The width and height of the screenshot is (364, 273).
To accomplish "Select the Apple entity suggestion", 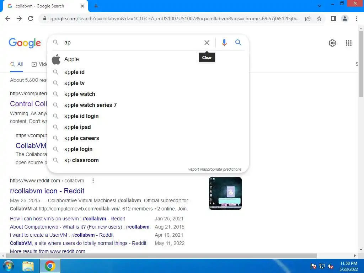I will click(148, 59).
